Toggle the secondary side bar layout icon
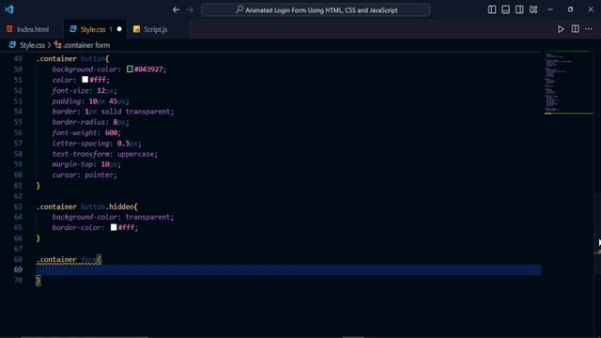 click(x=519, y=9)
